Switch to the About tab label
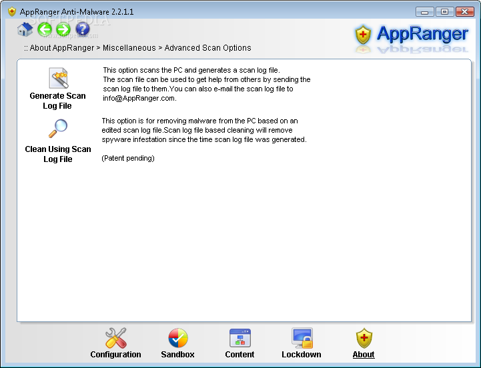Screen dimensions: 481x368 click(364, 355)
